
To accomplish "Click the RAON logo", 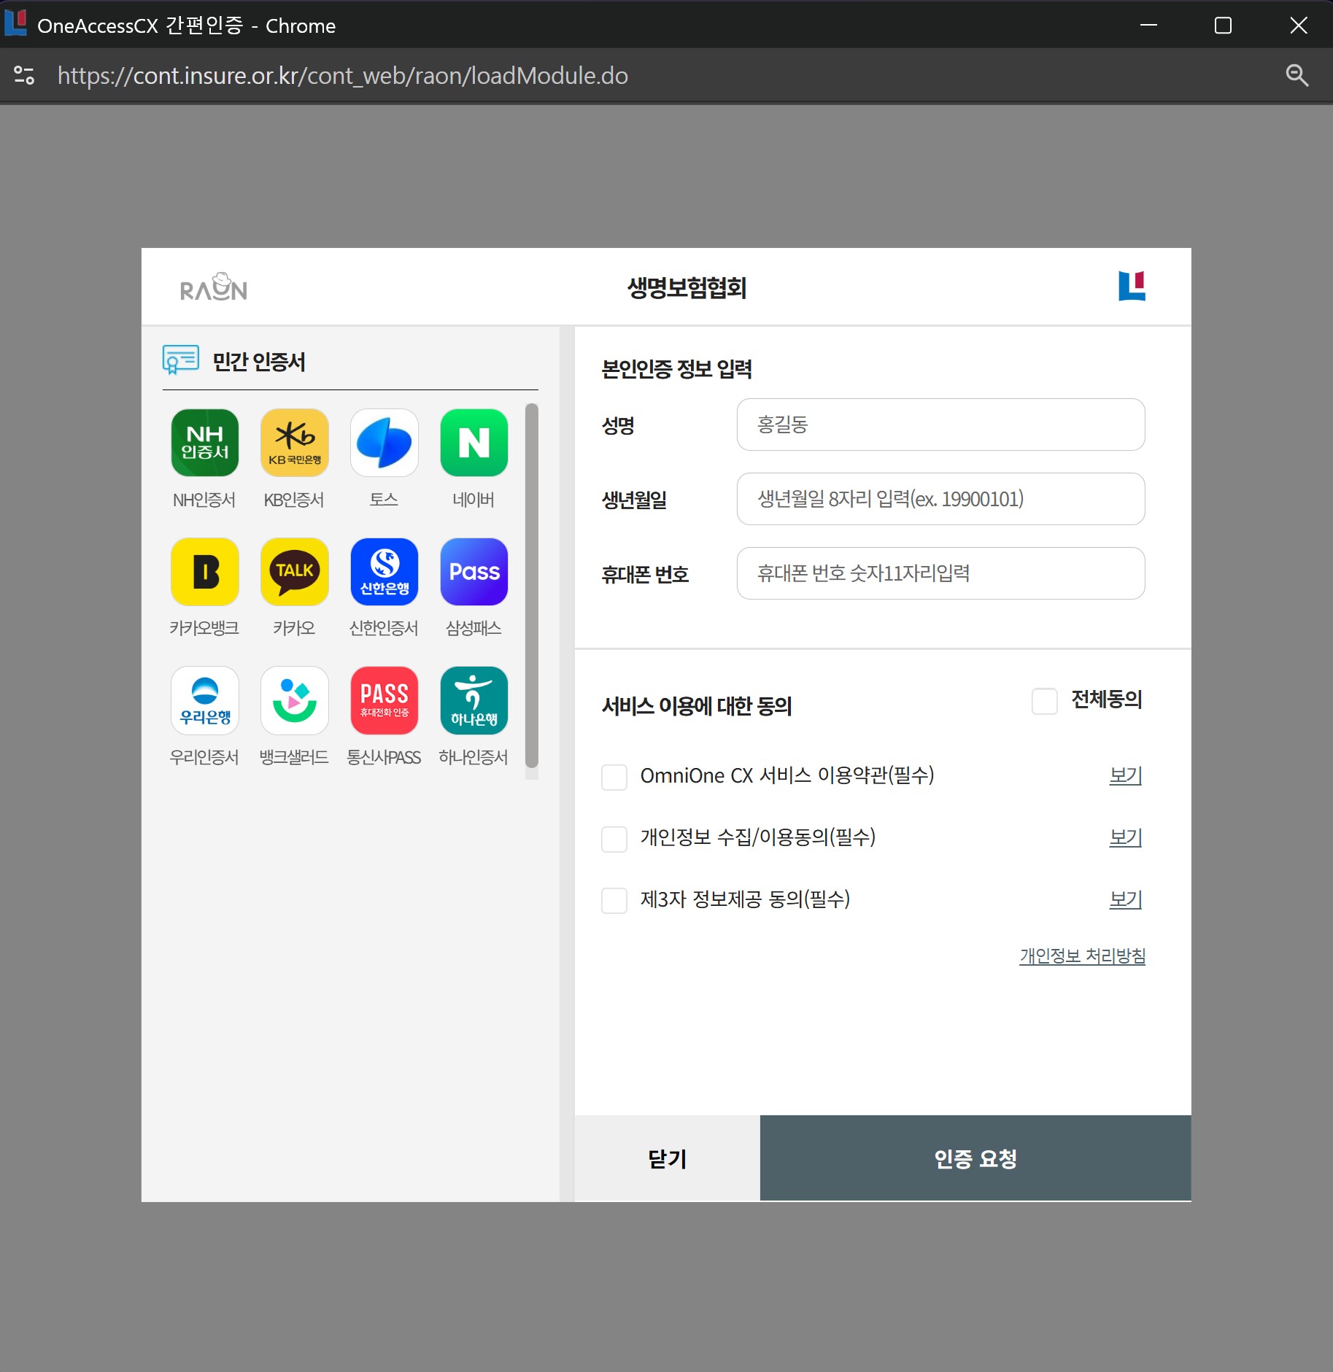I will [x=214, y=287].
